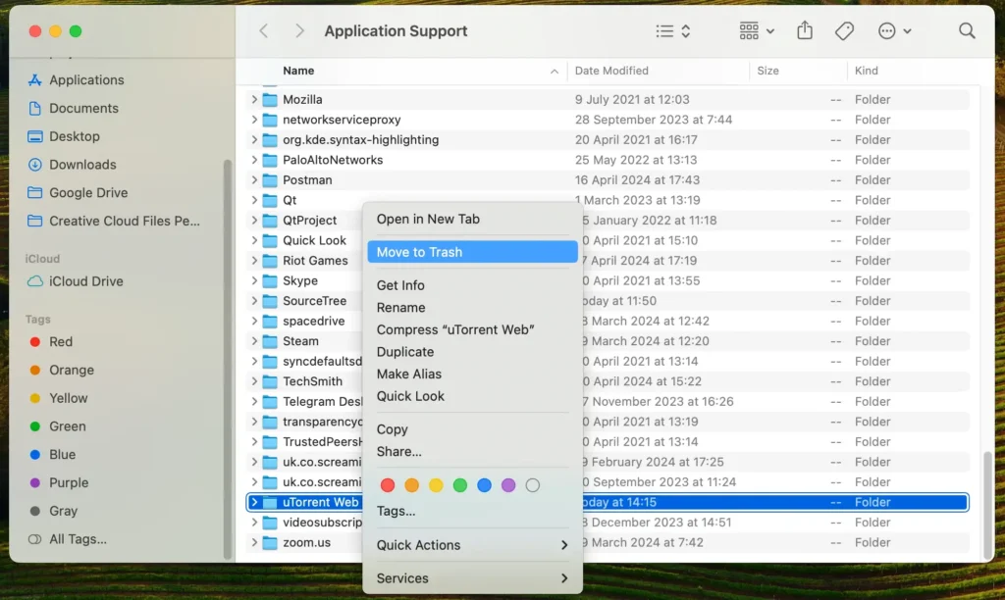Click the file list vertical scrollbar
Screen dimensions: 1005x600
(987, 504)
